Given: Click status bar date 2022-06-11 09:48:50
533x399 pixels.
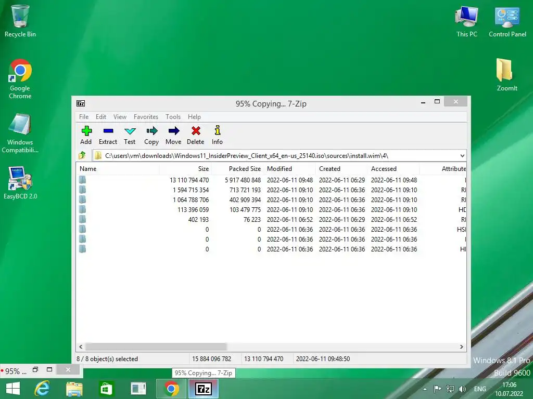Looking at the screenshot, I should (323, 358).
